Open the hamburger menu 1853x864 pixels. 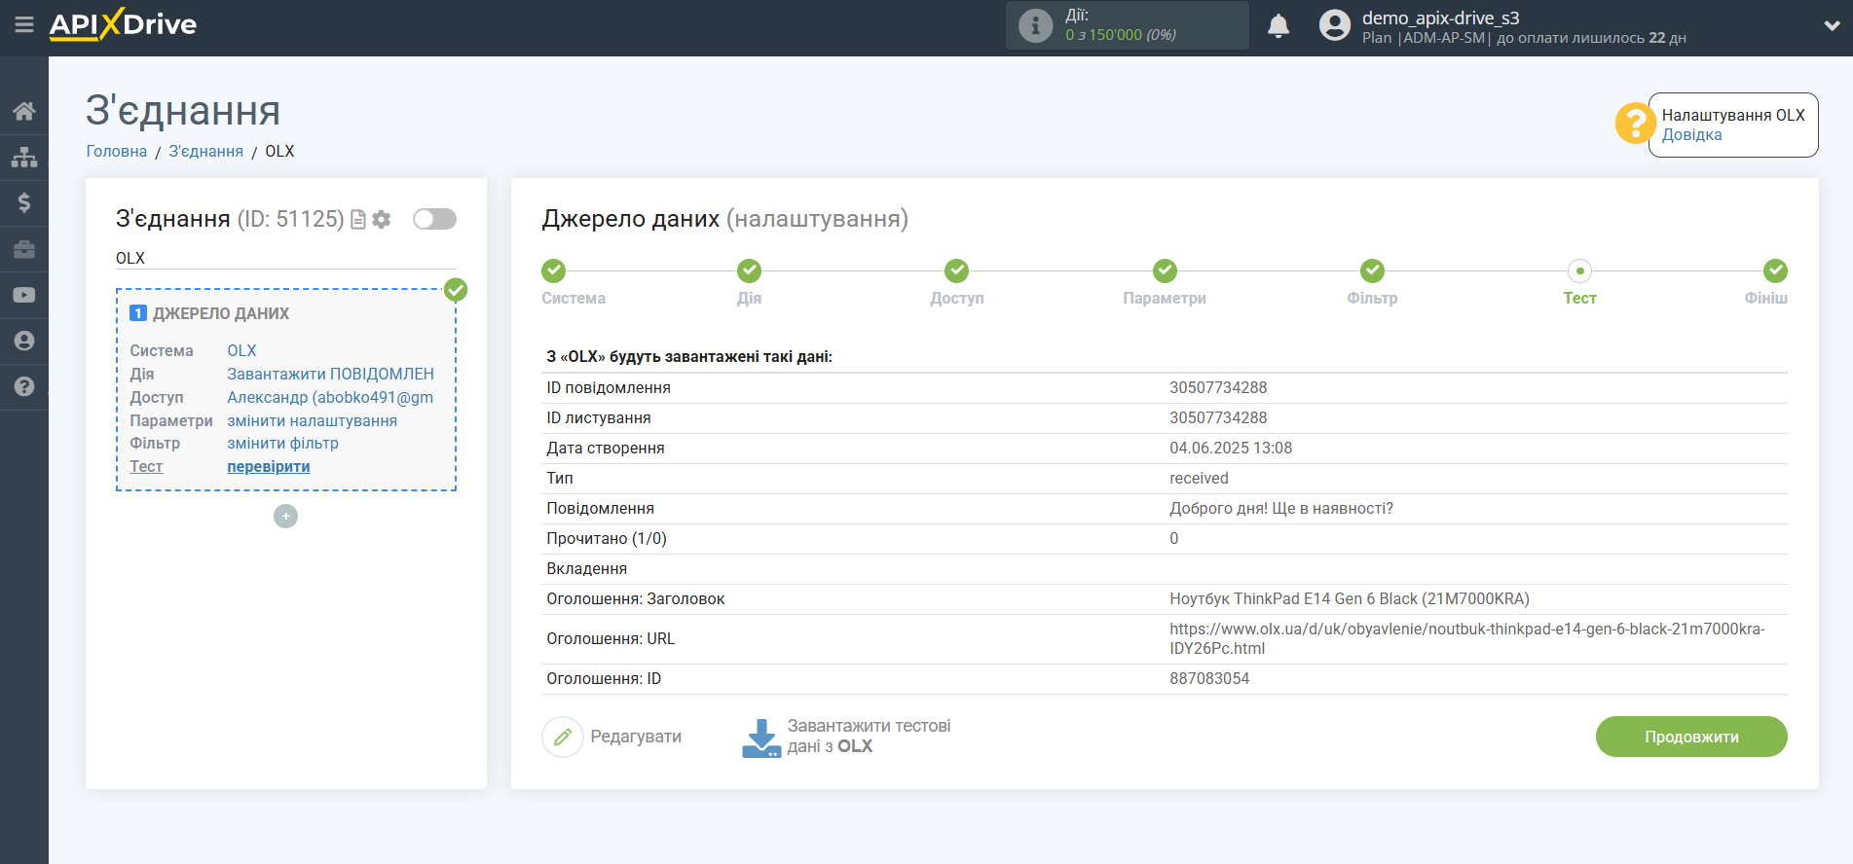(x=24, y=24)
